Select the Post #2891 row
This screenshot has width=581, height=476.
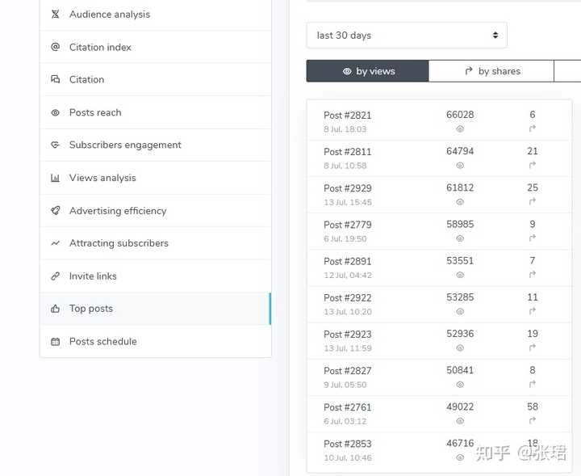click(x=439, y=267)
